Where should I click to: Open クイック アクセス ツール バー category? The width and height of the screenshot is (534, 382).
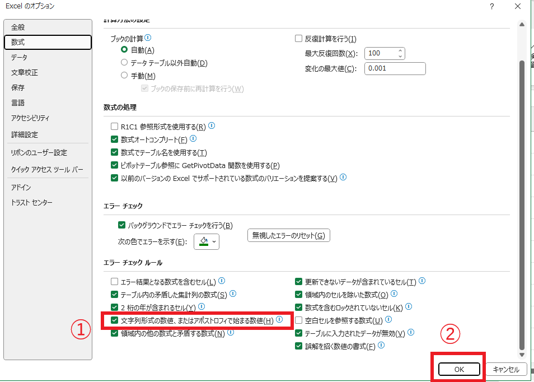[x=48, y=169]
